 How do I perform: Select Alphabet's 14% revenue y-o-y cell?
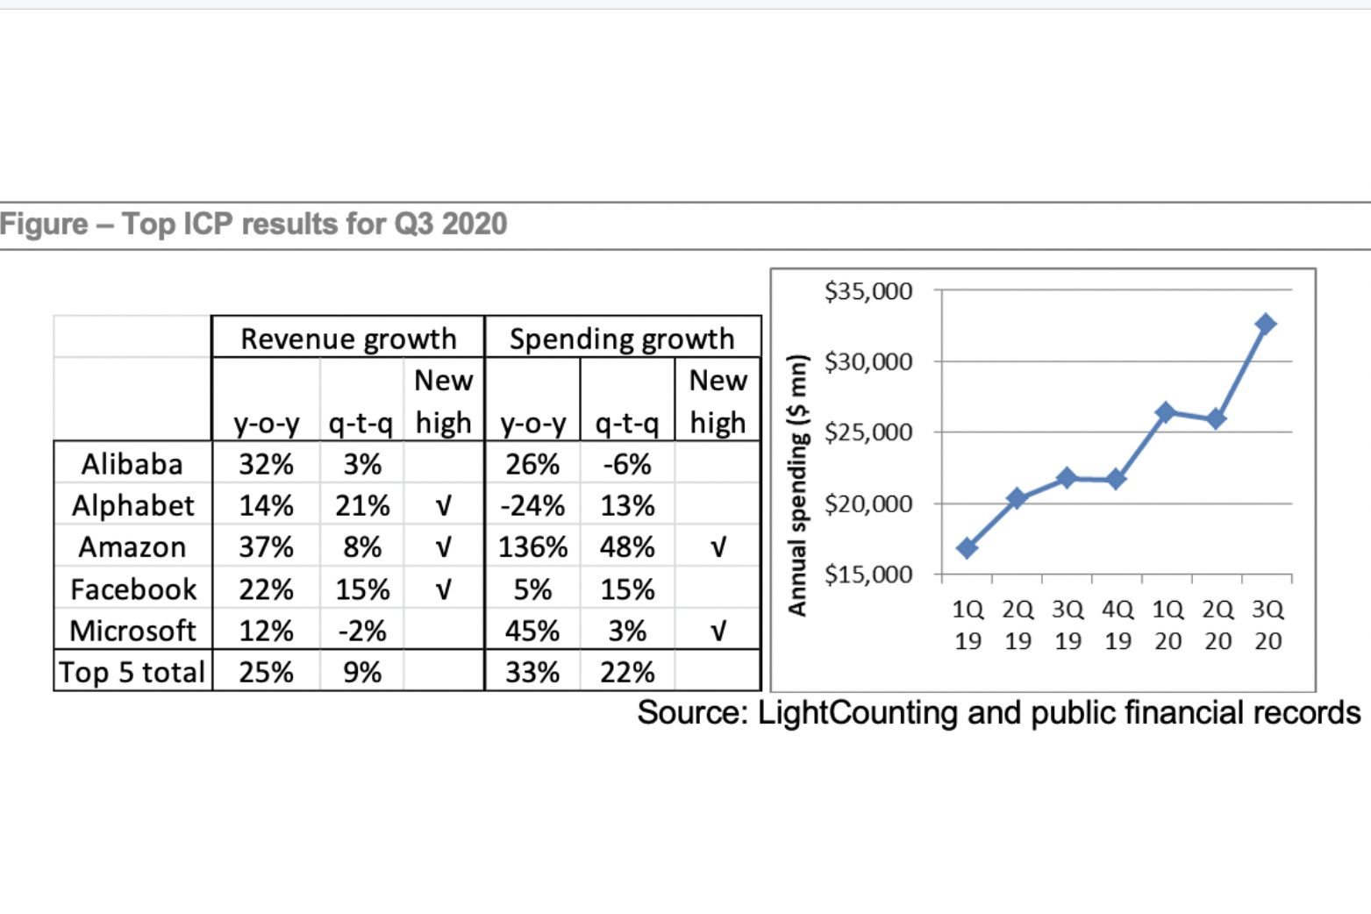(266, 505)
